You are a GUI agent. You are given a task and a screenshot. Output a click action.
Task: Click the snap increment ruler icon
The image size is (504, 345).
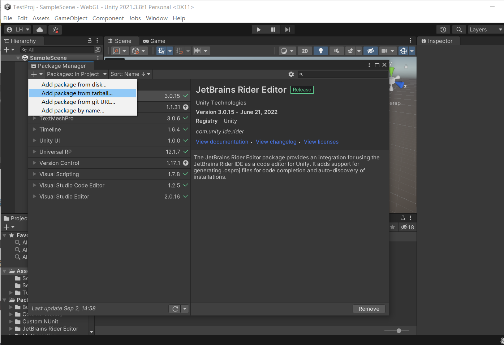point(197,51)
